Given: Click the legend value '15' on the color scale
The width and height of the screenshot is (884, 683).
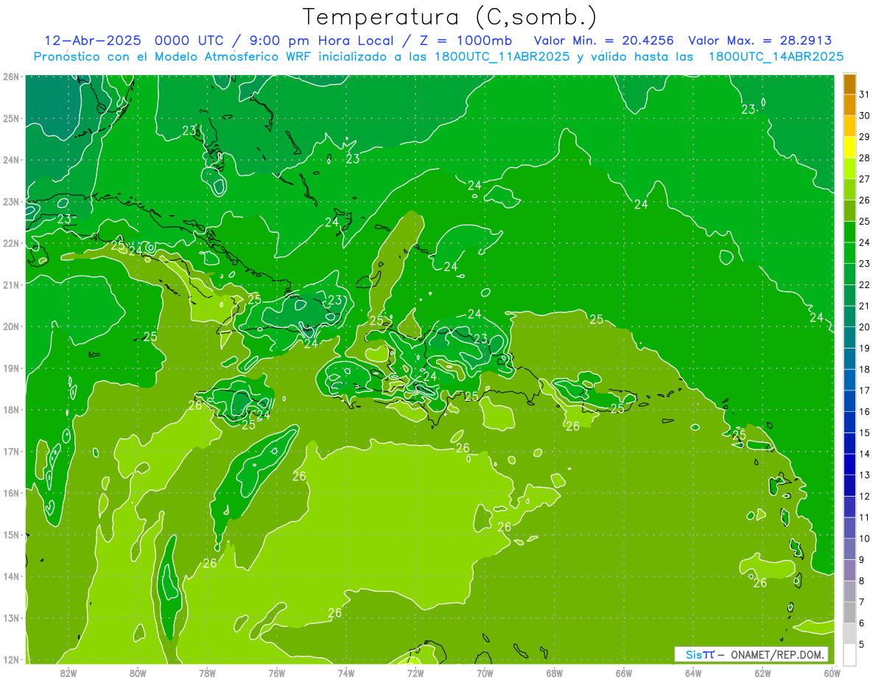Looking at the screenshot, I should 865,432.
